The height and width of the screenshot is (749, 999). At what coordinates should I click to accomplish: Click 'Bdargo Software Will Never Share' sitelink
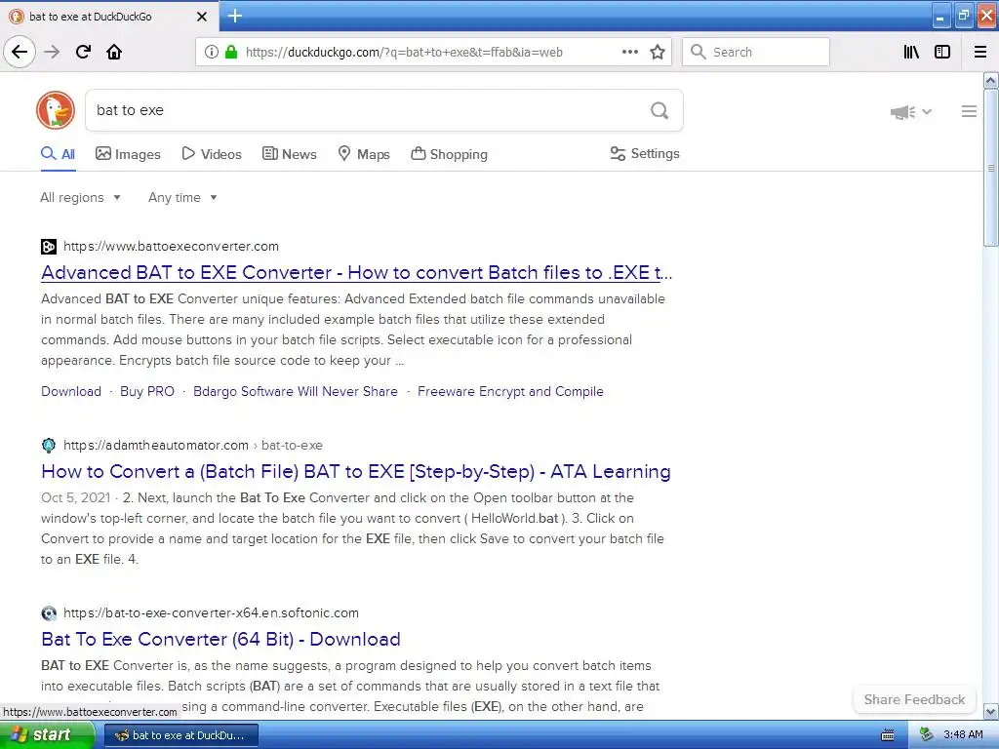(296, 391)
